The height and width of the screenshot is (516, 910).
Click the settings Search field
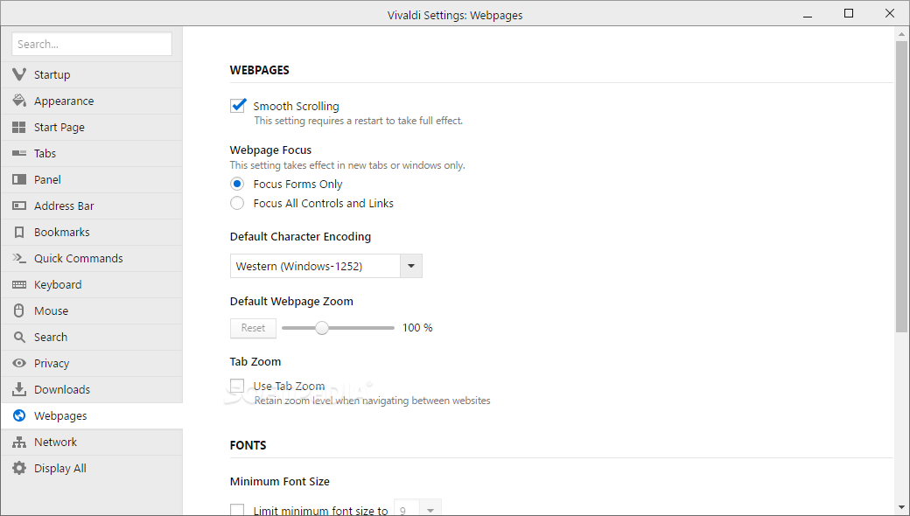(x=92, y=44)
